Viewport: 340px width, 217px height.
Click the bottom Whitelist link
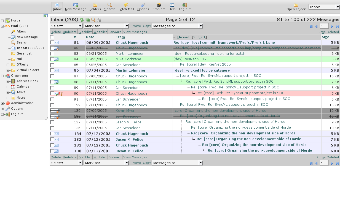pyautogui.click(x=100, y=157)
